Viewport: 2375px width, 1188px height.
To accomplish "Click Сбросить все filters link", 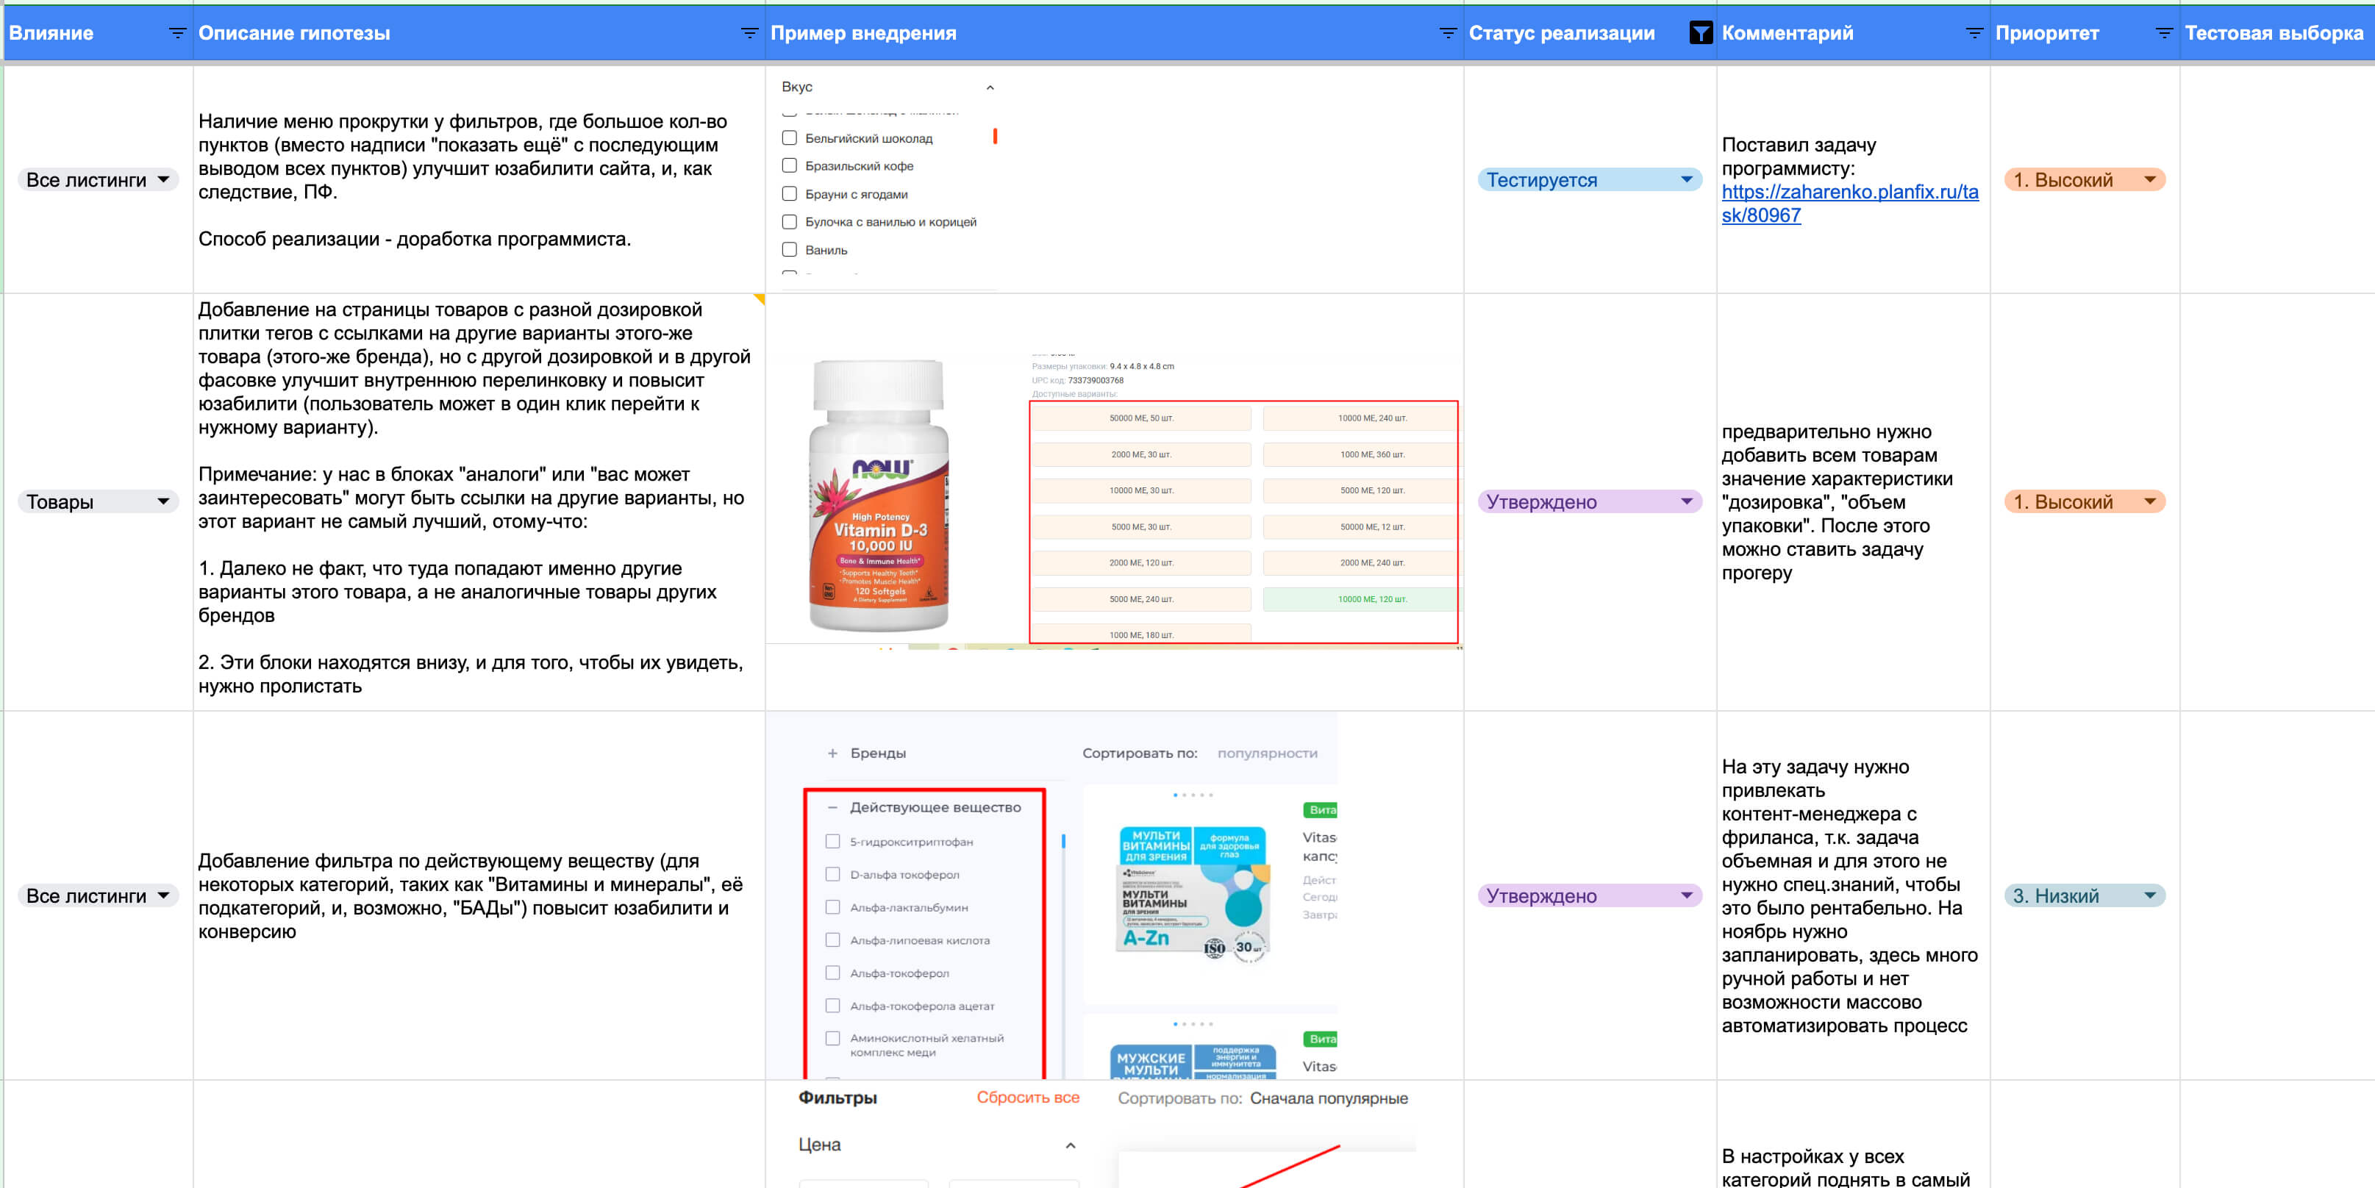I will coord(1027,1098).
